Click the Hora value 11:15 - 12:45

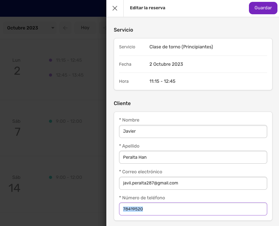162,81
